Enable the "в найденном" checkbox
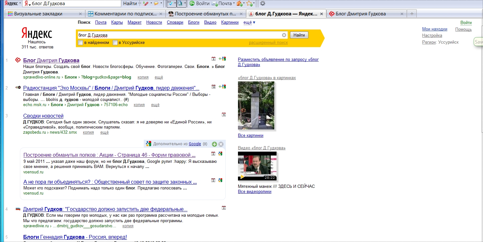Image resolution: width=483 pixels, height=242 pixels. click(81, 43)
